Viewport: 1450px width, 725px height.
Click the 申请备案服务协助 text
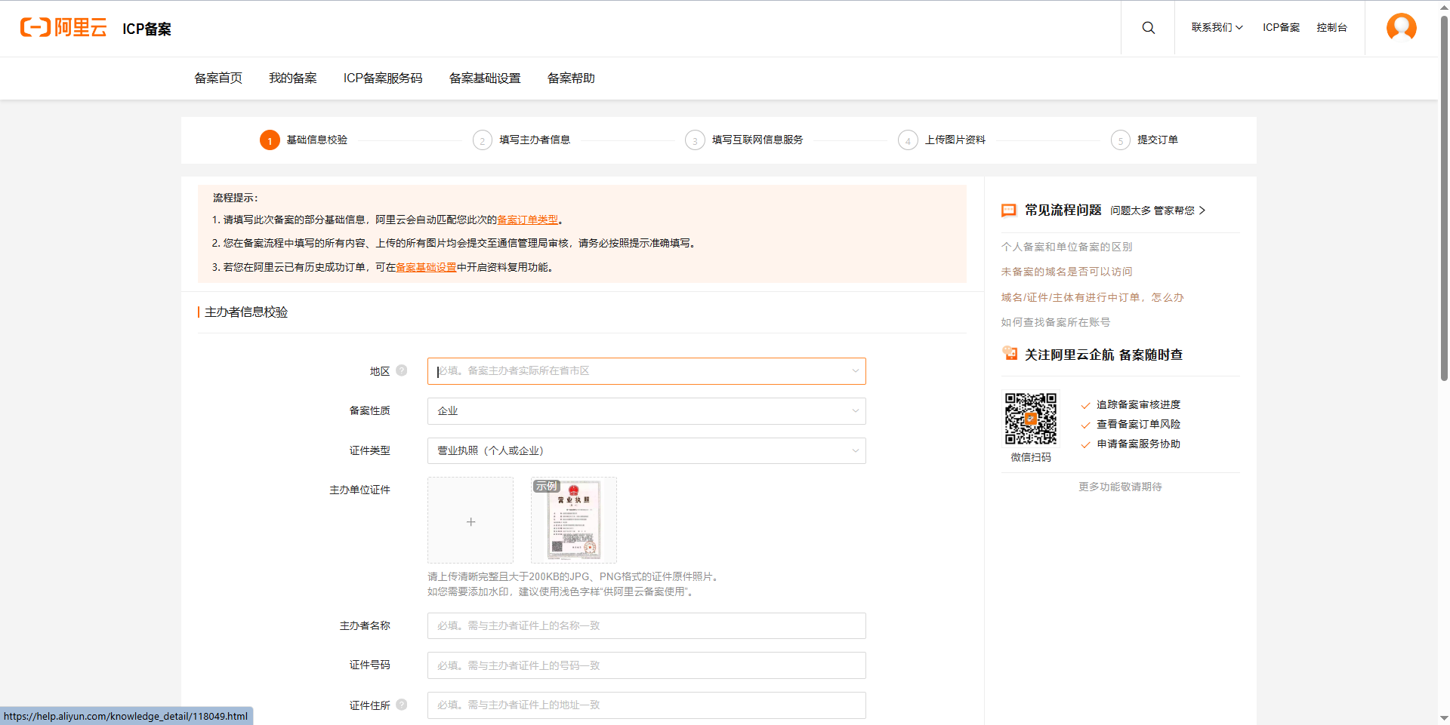pyautogui.click(x=1138, y=444)
